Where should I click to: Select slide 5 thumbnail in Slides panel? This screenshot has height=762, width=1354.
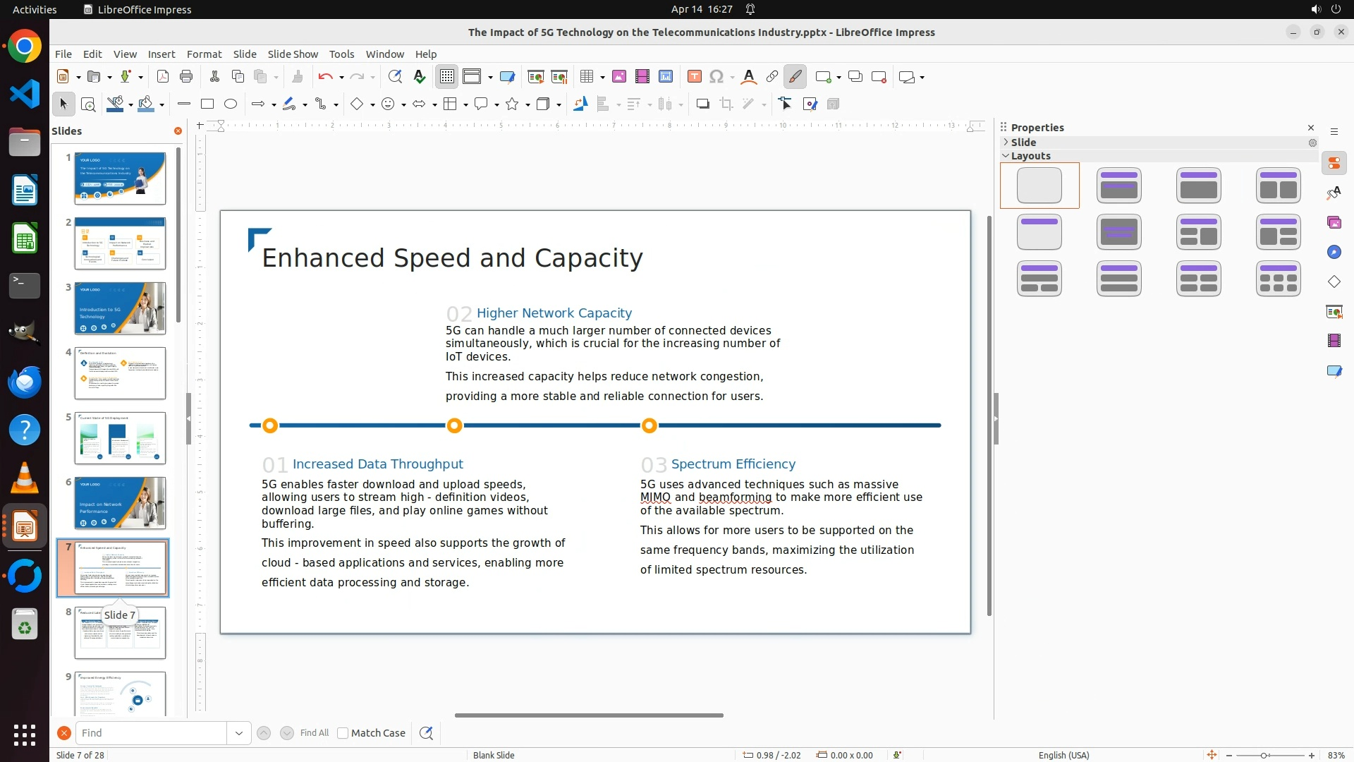click(x=120, y=438)
